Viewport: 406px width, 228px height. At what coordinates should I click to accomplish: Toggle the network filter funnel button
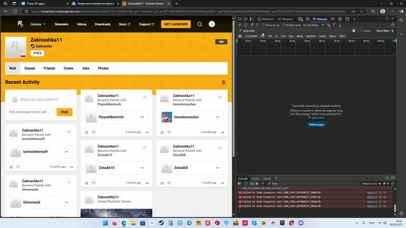coord(252,25)
